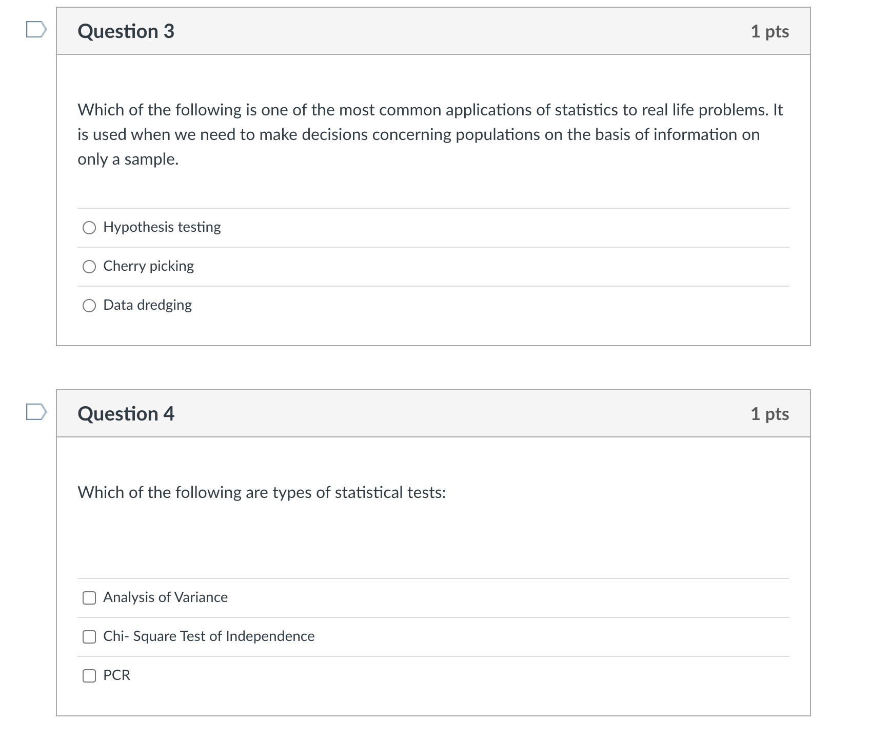Select the Data dredging radio button
The width and height of the screenshot is (890, 741).
[90, 306]
